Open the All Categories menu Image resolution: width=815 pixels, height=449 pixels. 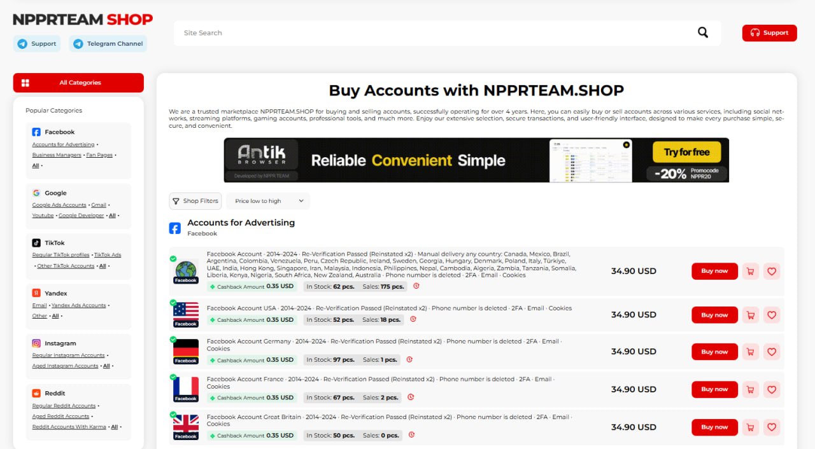coord(78,83)
